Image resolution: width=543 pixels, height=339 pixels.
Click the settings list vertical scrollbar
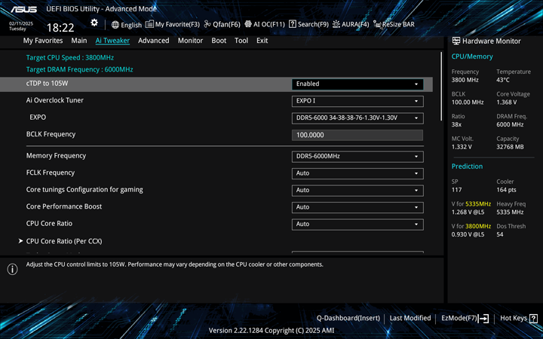tap(441, 87)
